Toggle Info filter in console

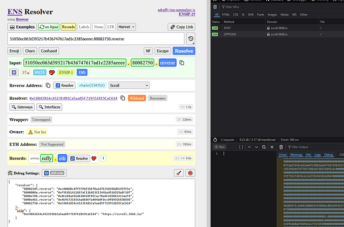click(x=309, y=155)
